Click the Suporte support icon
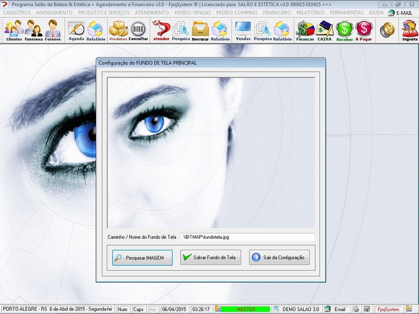419x314 pixels. [409, 30]
